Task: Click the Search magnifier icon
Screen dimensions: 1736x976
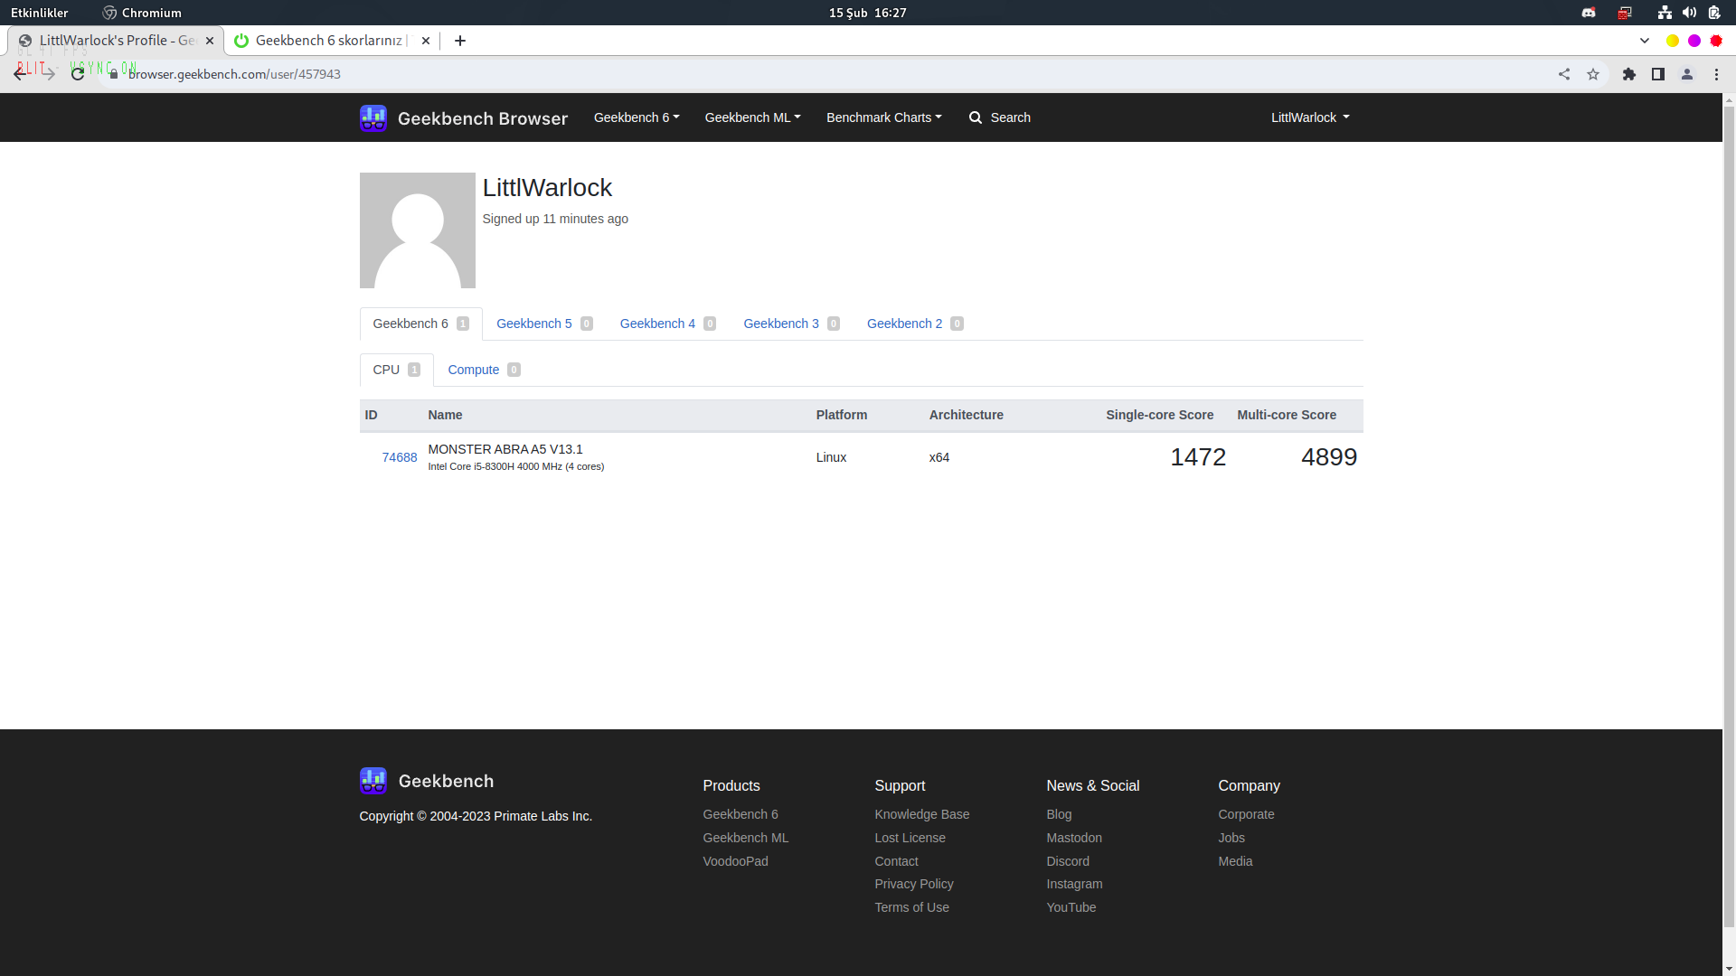Action: tap(975, 117)
